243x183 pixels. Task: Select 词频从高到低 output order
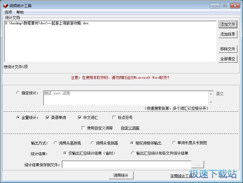[x=55, y=143]
